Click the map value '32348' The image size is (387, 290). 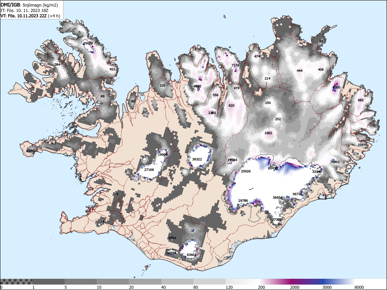(317, 172)
